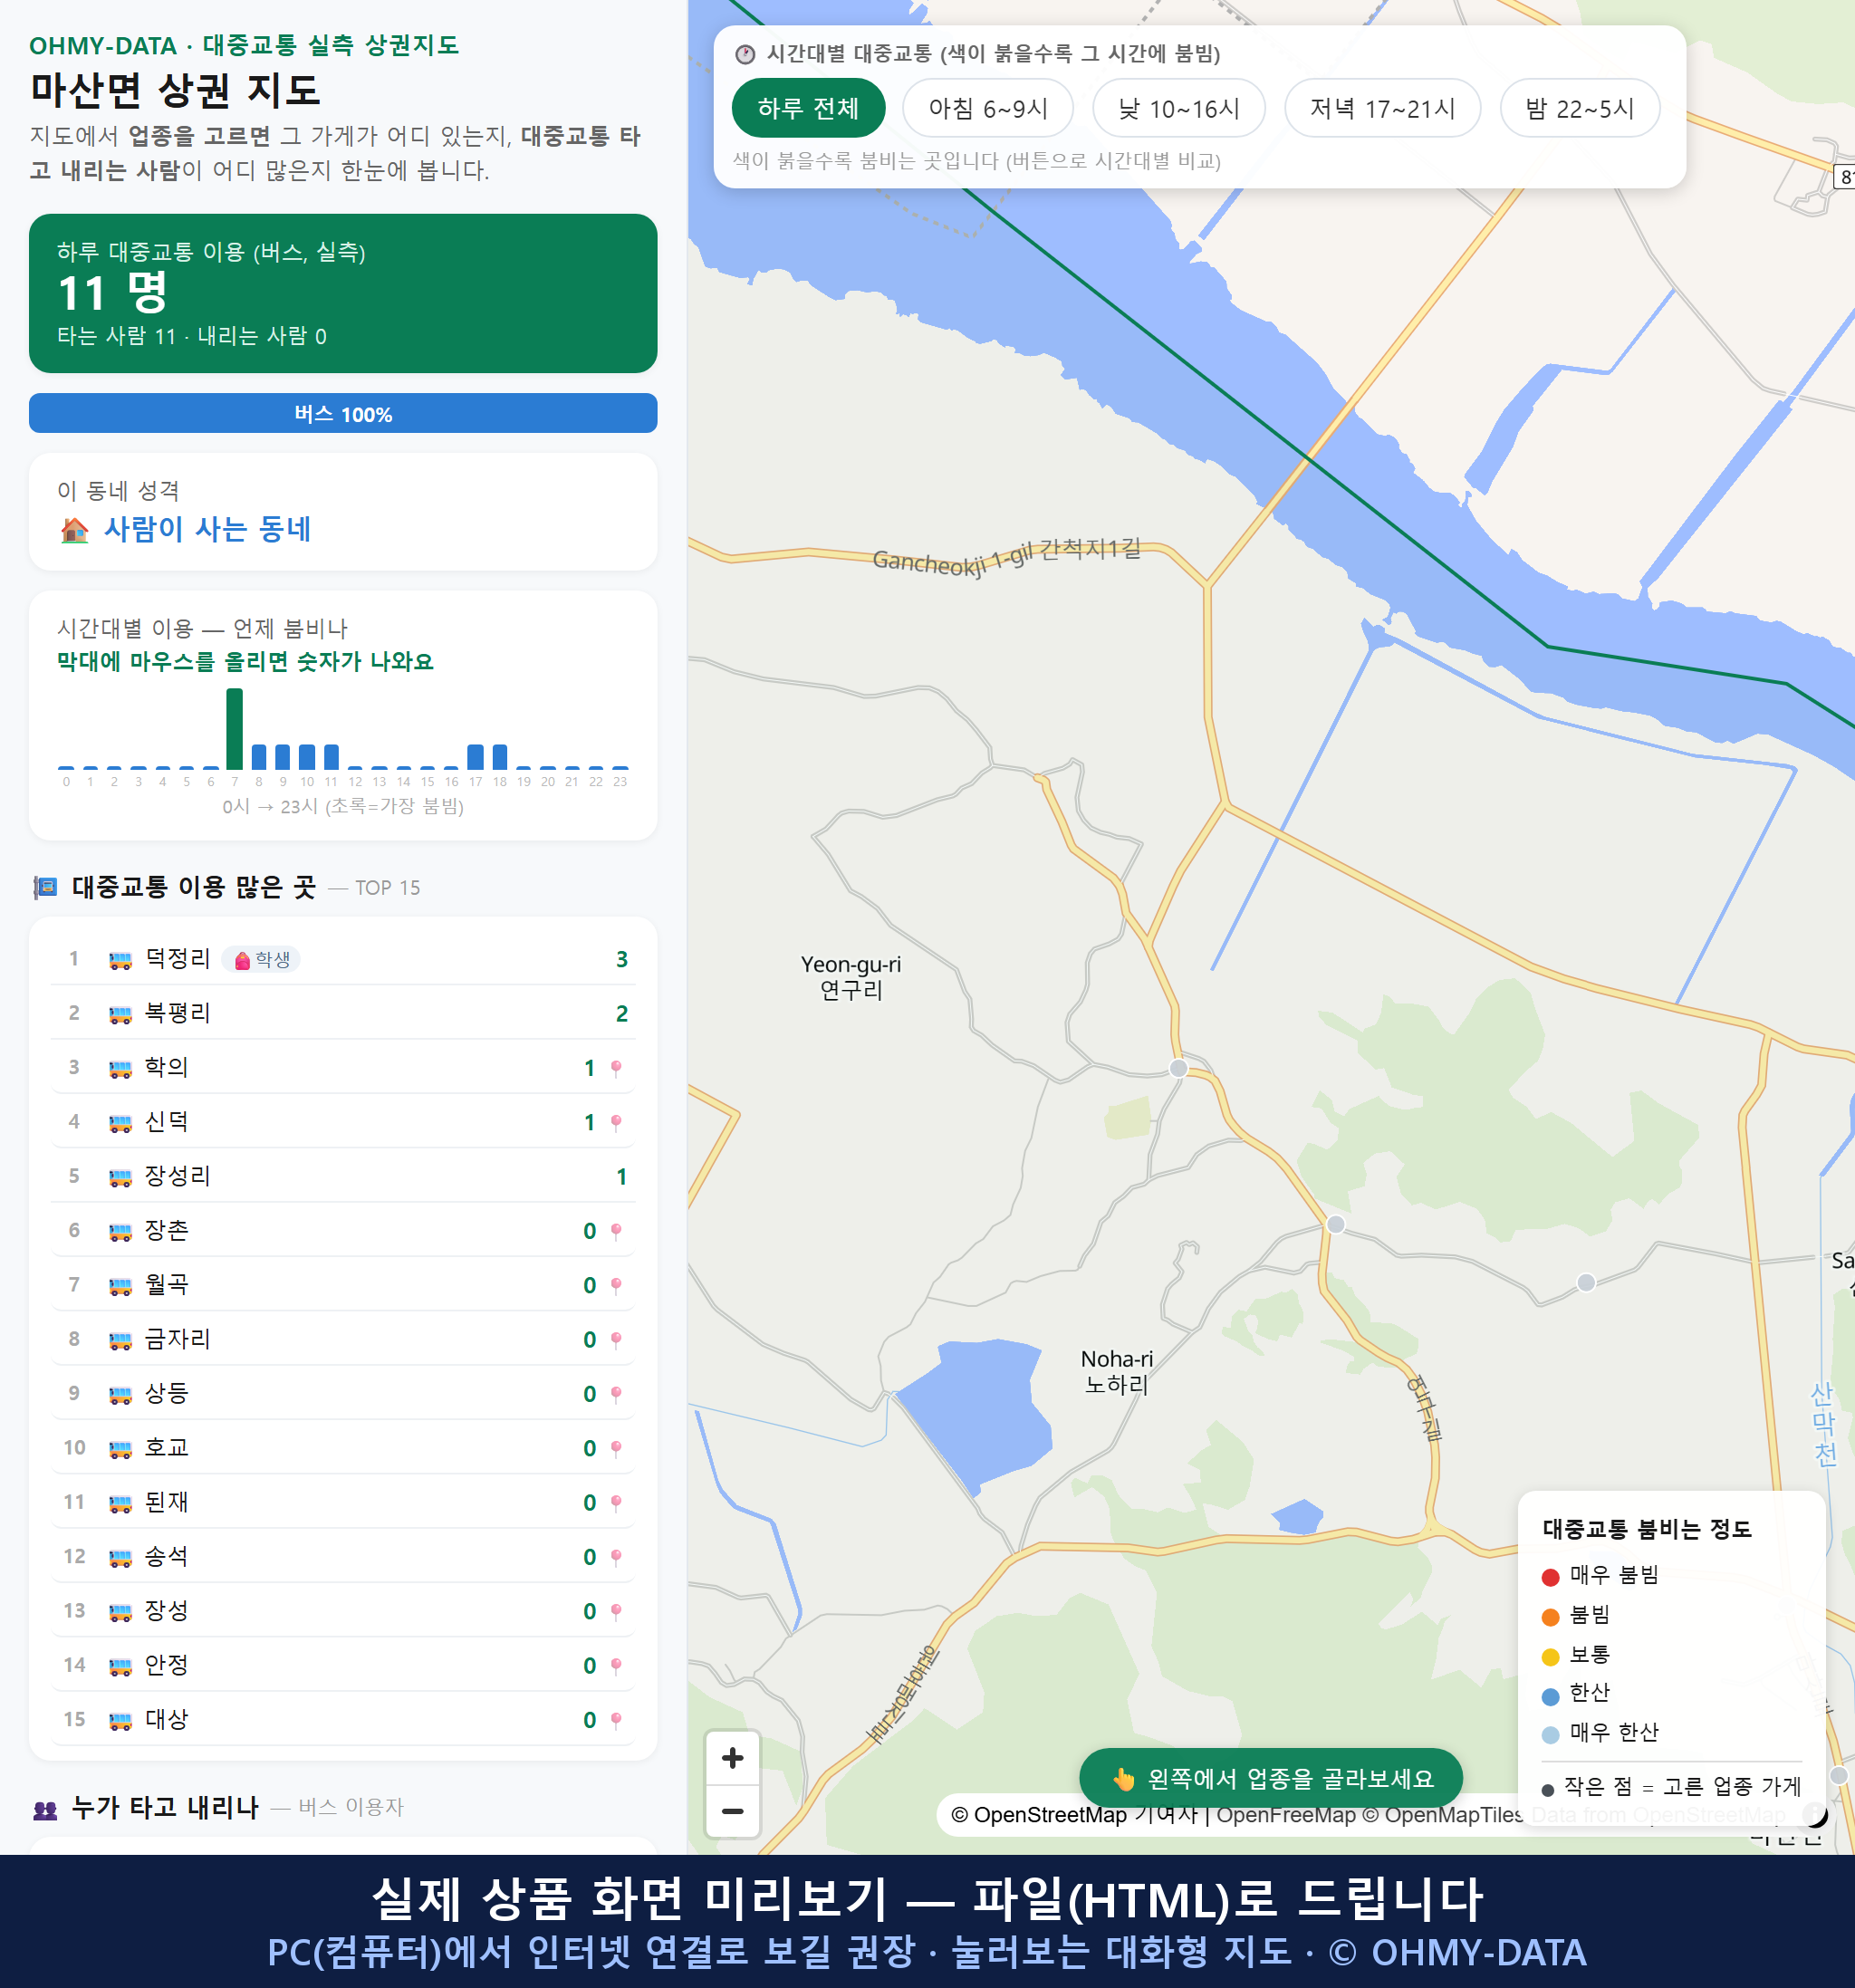This screenshot has height=1988, width=1855.
Task: Select the 금자리 stop name
Action: (x=177, y=1339)
